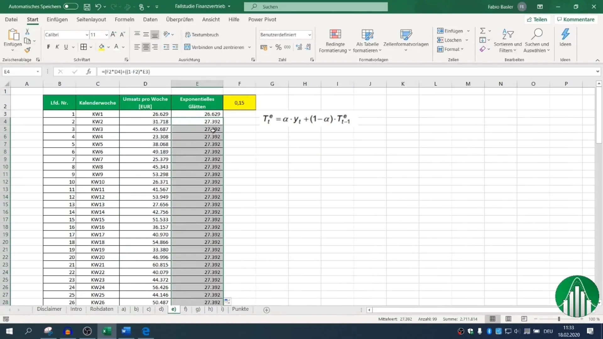Click Löschen cells button
Viewport: 603px width, 339px height.
(x=449, y=40)
